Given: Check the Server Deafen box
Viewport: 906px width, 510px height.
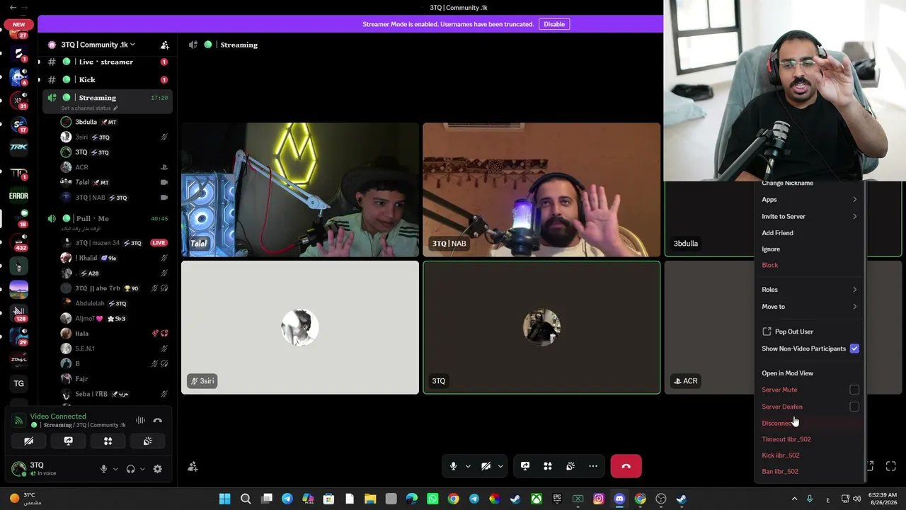Looking at the screenshot, I should (x=854, y=407).
